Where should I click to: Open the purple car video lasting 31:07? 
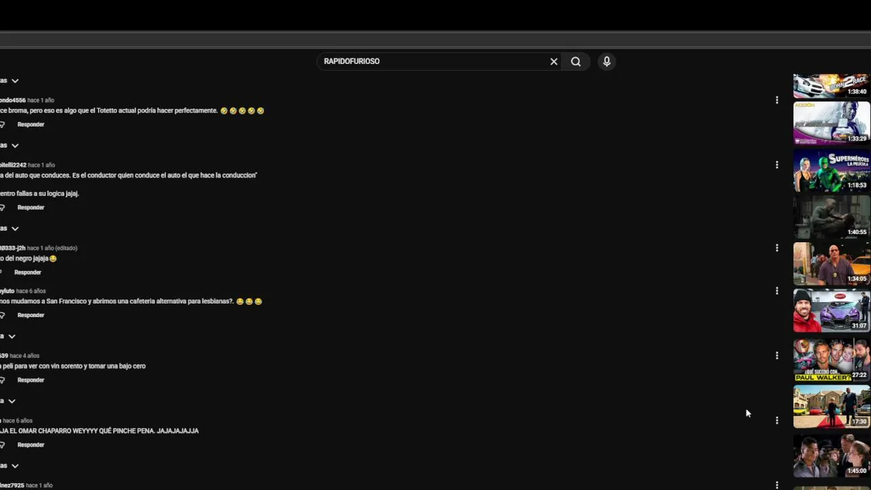tap(832, 311)
